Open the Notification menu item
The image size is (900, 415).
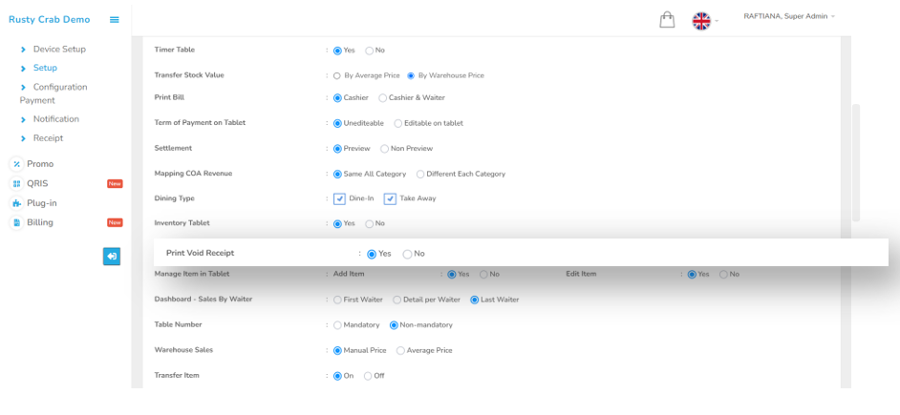coord(55,119)
